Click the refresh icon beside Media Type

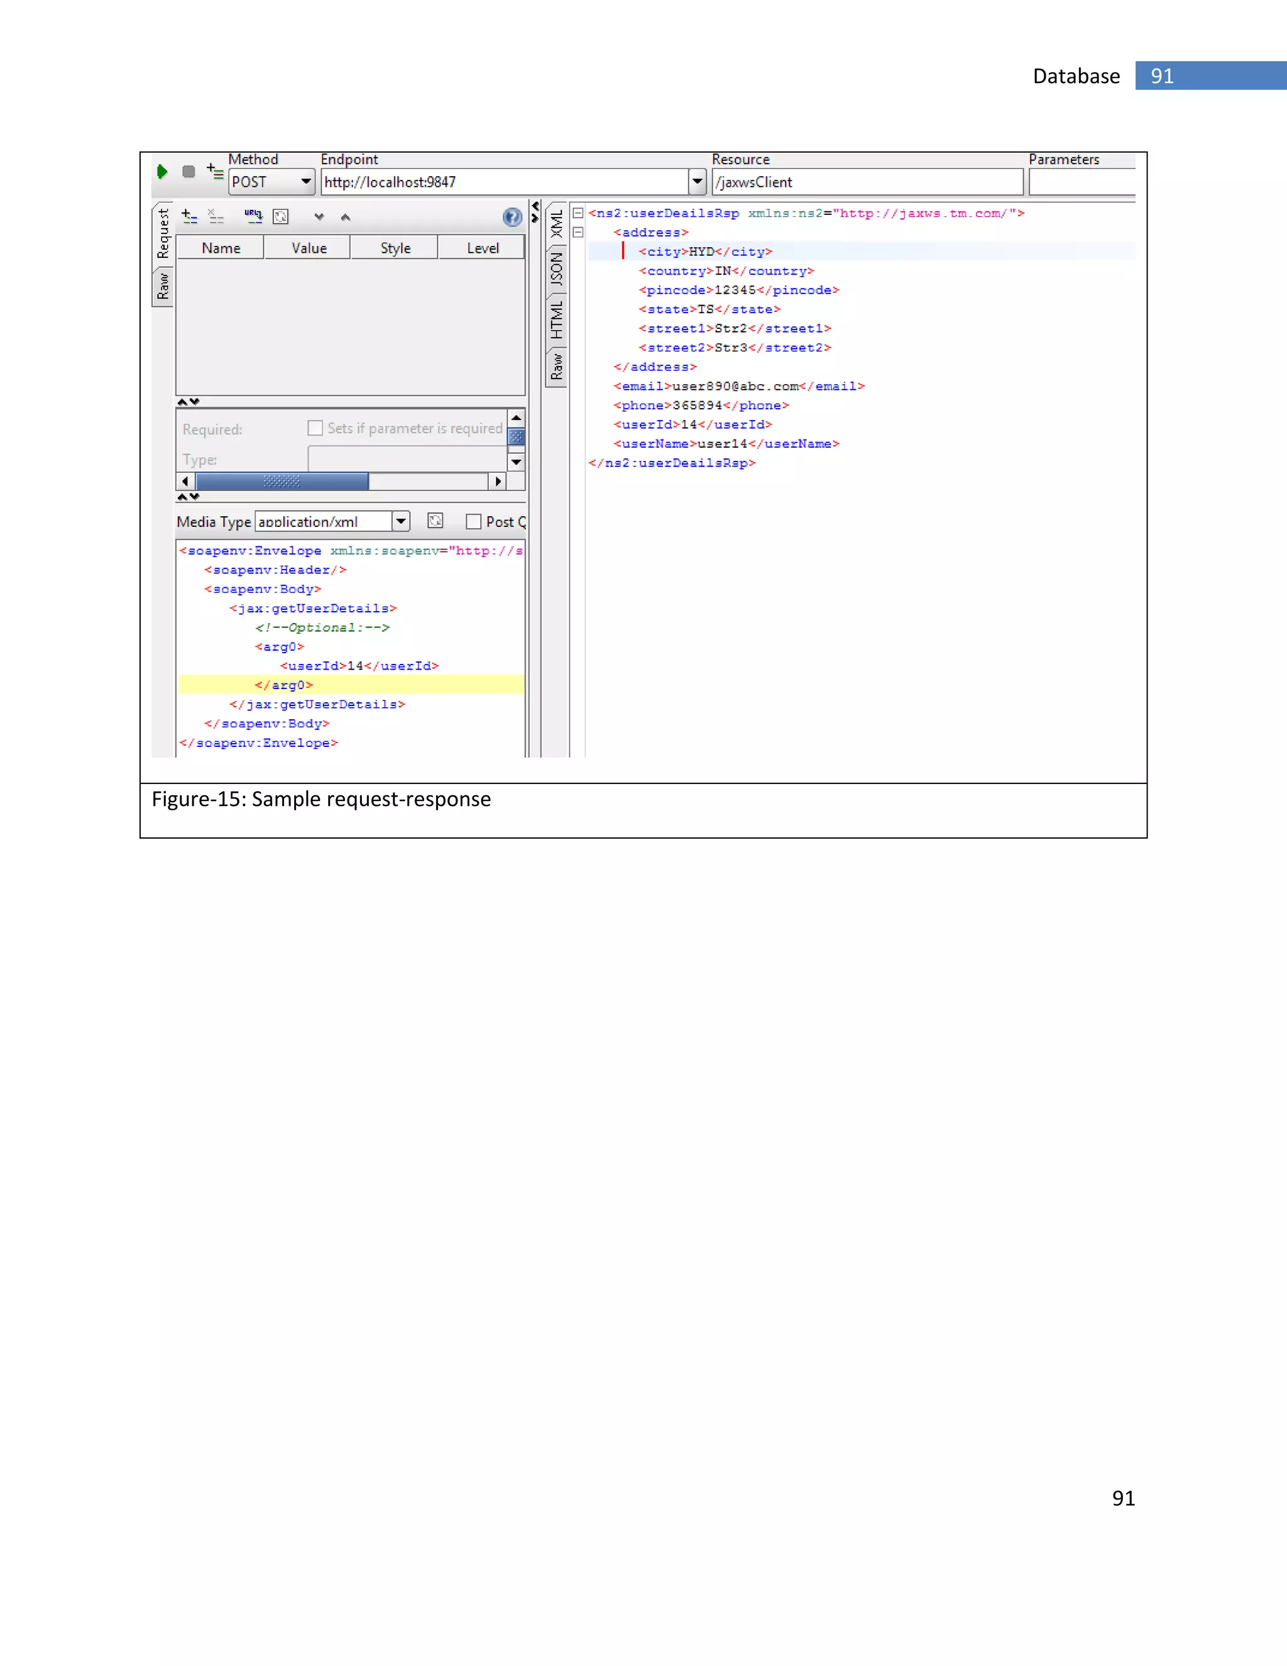click(x=435, y=521)
